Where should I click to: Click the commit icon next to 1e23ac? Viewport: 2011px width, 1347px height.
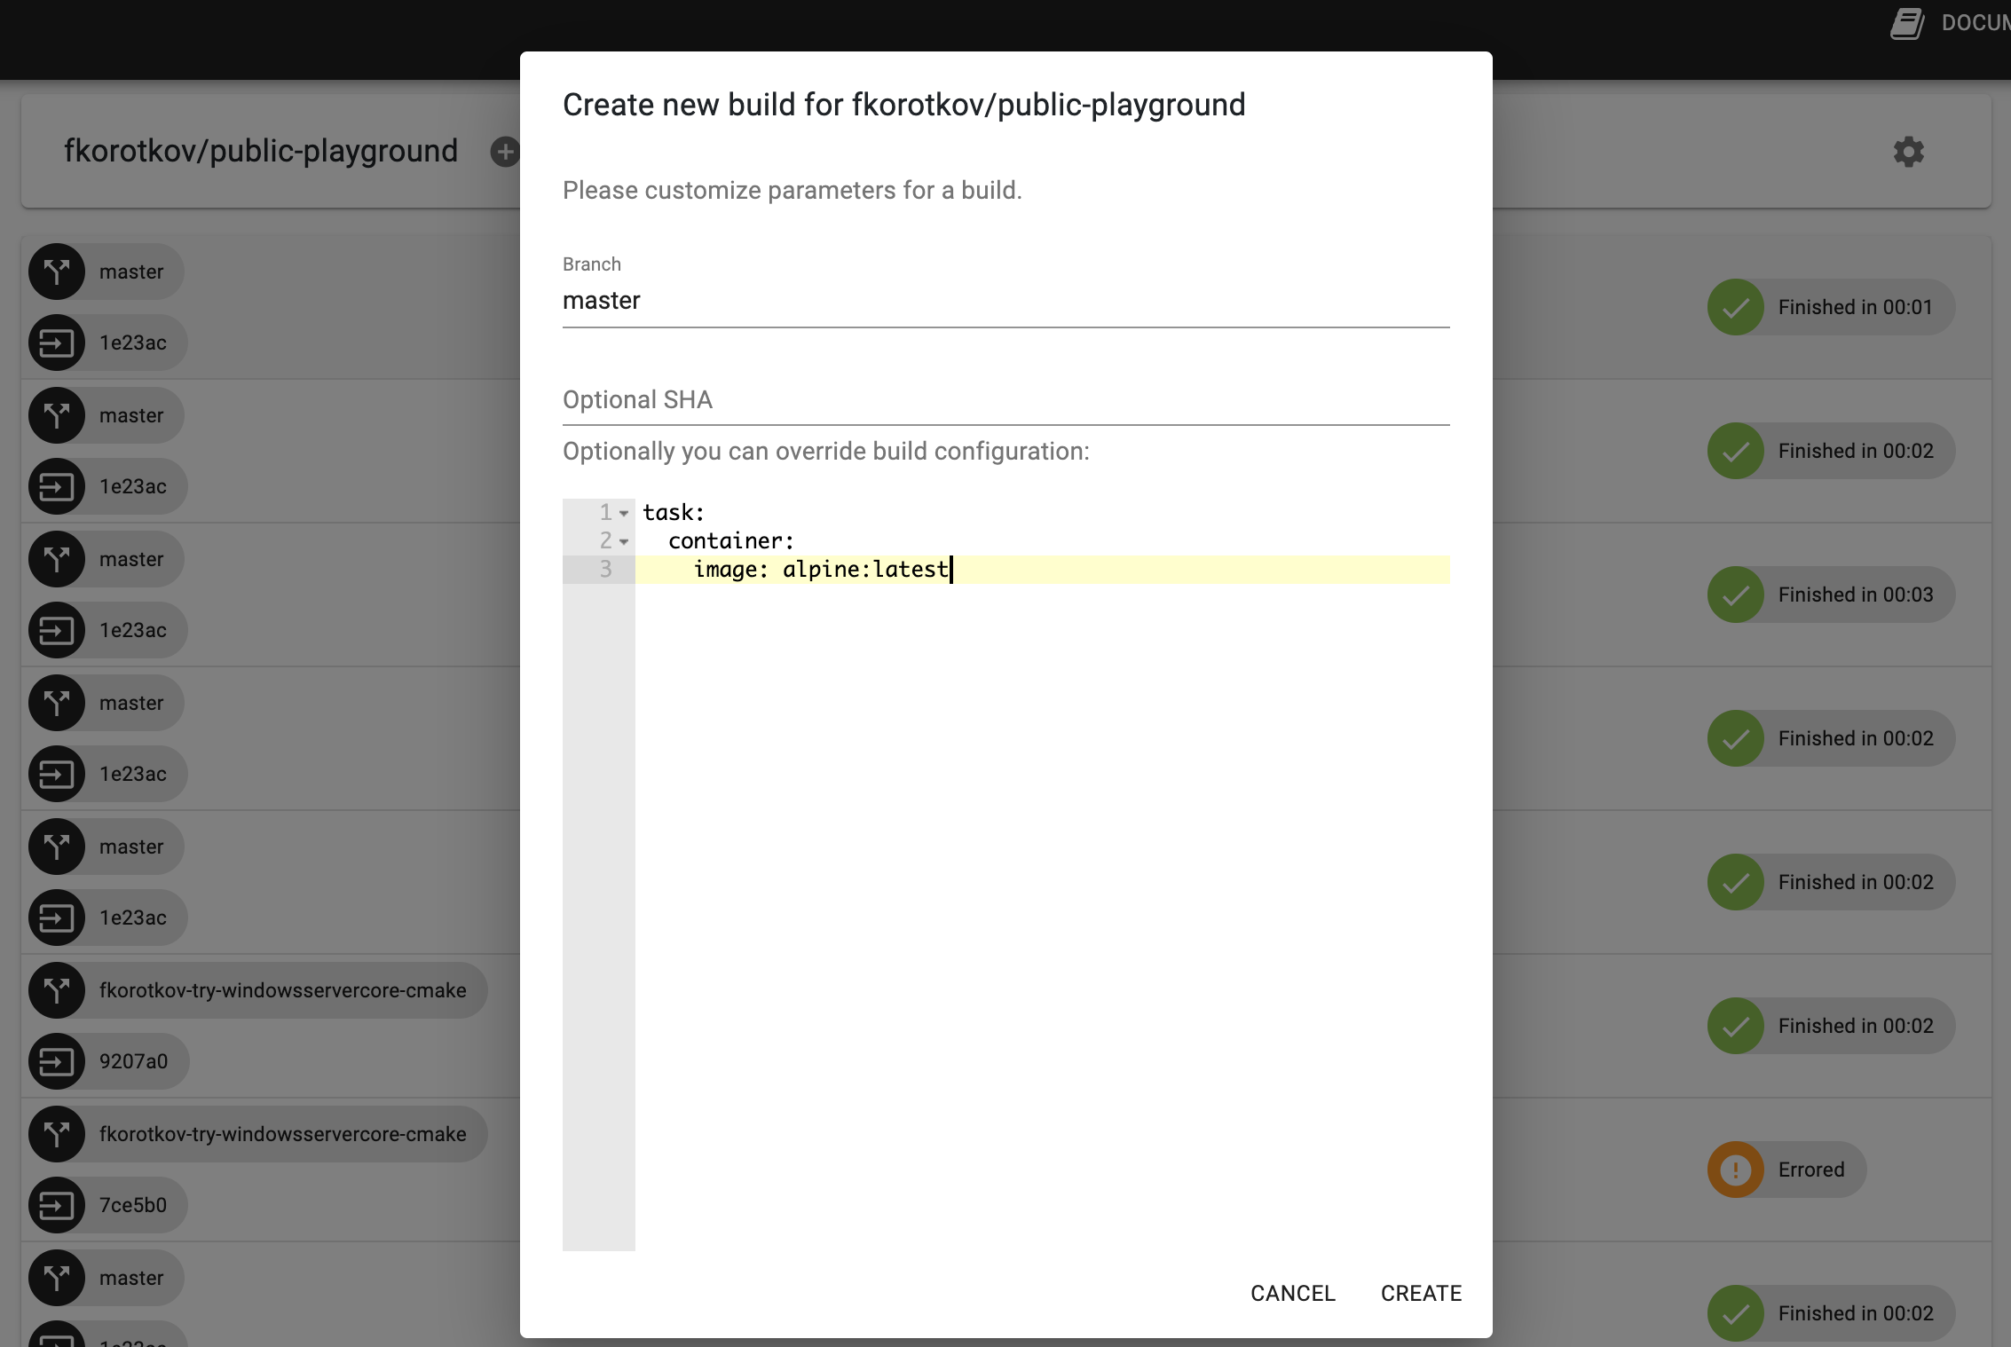57,342
